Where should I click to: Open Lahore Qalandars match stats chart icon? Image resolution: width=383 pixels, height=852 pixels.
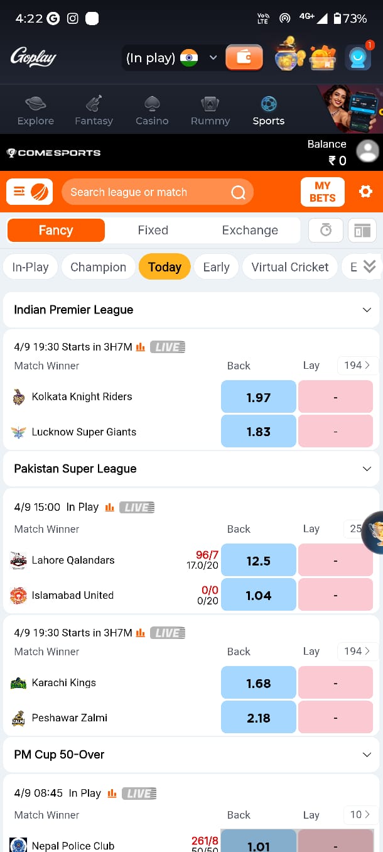click(x=110, y=507)
